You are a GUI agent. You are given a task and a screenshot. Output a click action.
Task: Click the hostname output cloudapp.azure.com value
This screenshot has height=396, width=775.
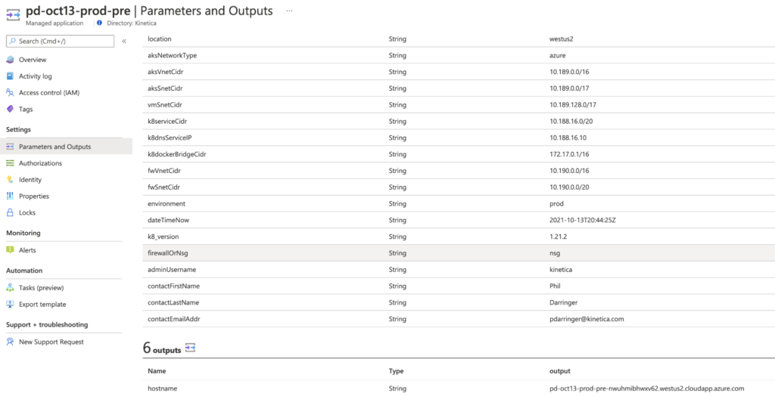(647, 388)
